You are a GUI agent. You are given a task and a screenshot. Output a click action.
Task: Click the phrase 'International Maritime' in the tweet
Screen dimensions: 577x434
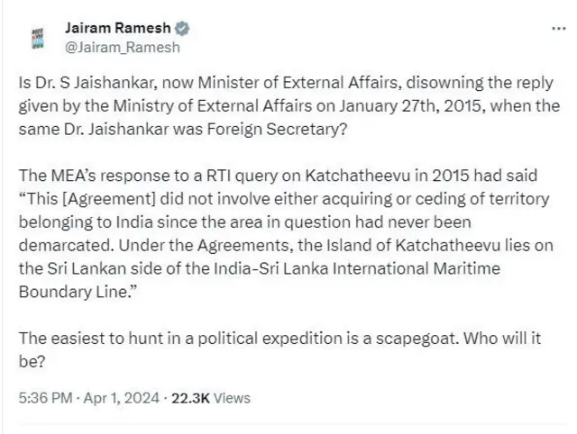441,273
